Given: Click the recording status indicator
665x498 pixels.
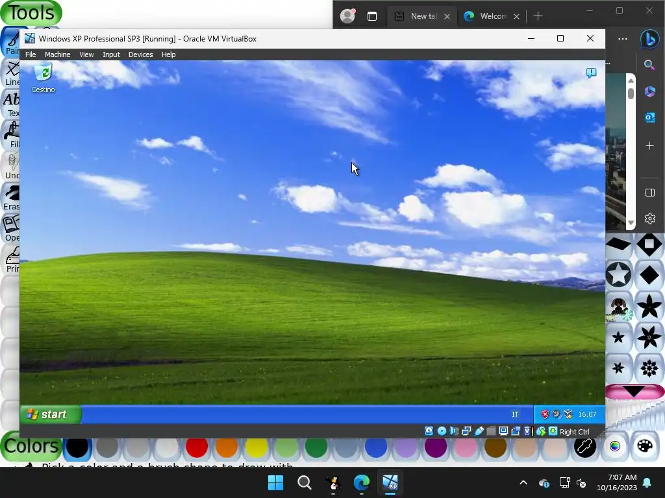Looking at the screenshot, I should point(516,431).
